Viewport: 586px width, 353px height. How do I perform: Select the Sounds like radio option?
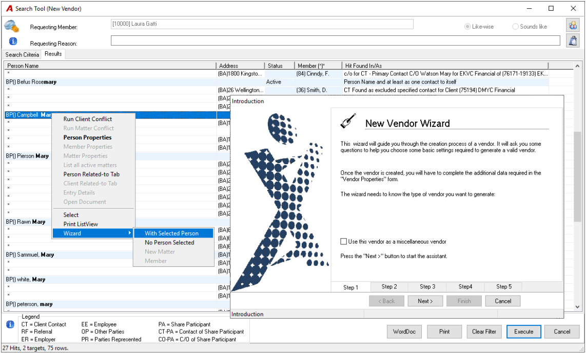point(515,27)
